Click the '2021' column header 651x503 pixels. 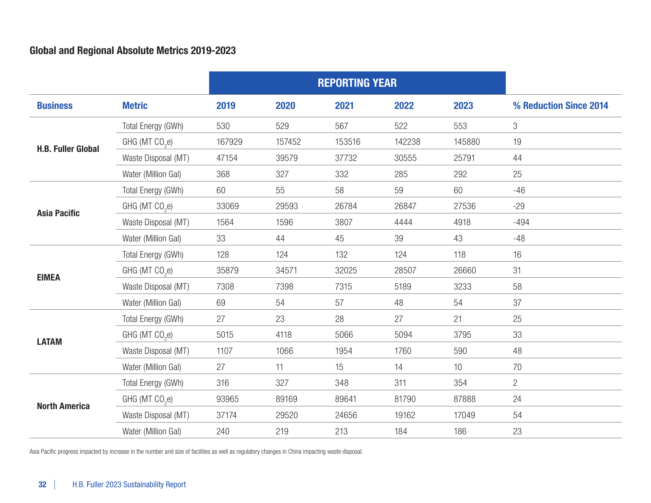coord(344,106)
